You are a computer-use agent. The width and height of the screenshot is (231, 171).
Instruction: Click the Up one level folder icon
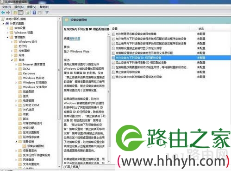click(15, 13)
